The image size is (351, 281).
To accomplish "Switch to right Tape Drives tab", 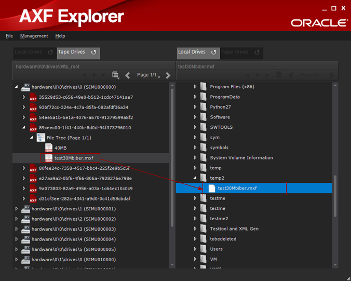I will coord(241,53).
